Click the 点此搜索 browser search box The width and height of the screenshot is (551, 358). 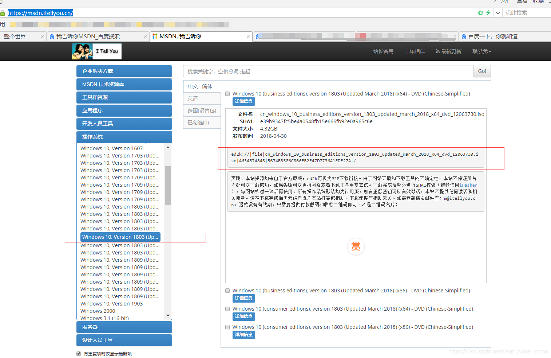coord(527,13)
